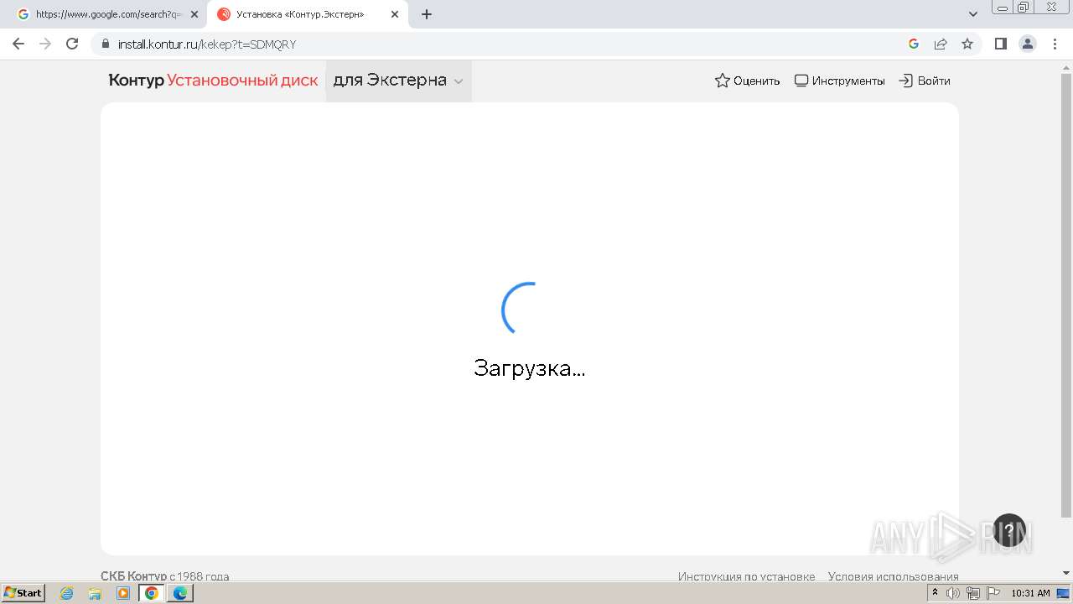
Task: Open Инструменты menu
Action: 839,81
